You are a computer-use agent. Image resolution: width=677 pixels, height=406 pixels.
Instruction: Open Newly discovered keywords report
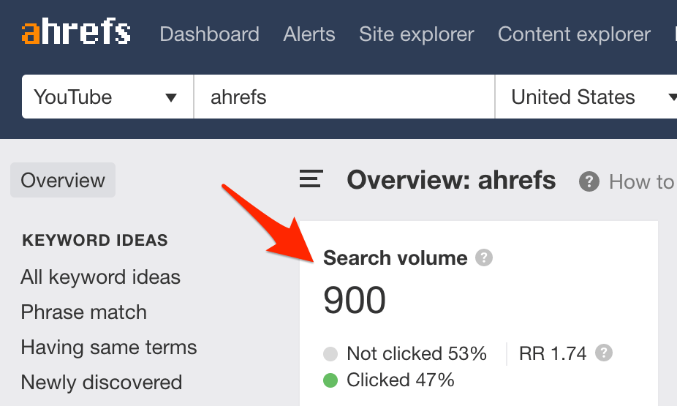point(102,383)
